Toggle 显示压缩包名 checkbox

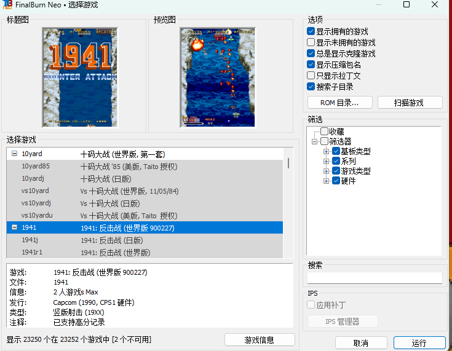[x=311, y=65]
